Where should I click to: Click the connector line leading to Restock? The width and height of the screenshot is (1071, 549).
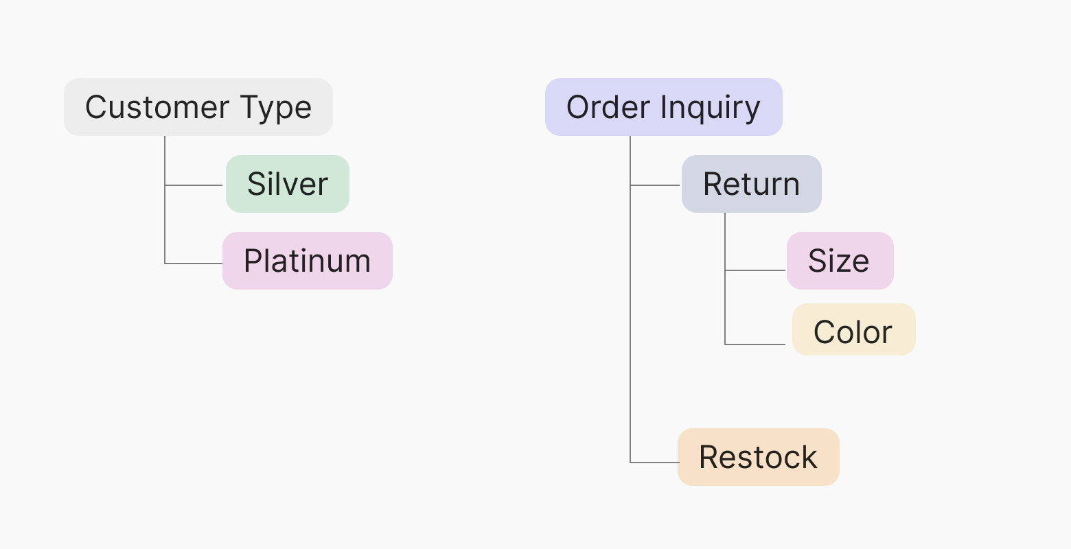654,463
